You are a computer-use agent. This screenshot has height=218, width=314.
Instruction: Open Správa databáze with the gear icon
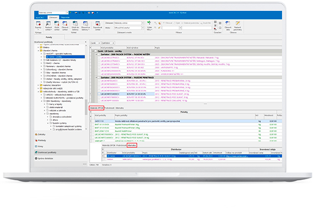(x=44, y=158)
